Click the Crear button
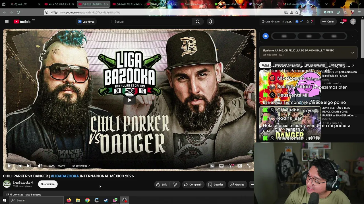The width and height of the screenshot is (364, 204). pos(328,22)
